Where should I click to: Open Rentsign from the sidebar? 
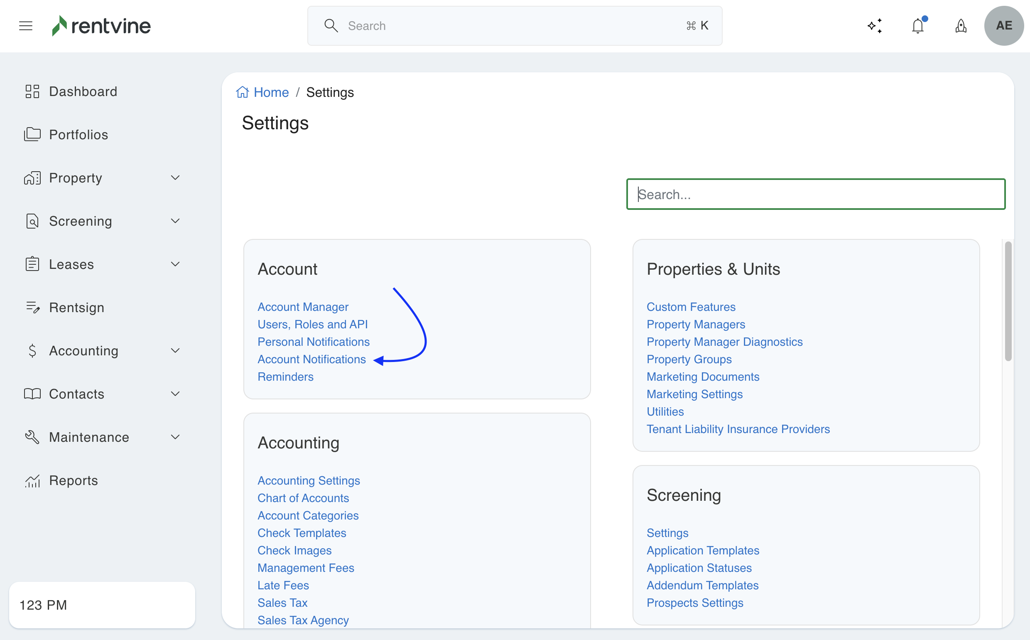click(x=76, y=307)
